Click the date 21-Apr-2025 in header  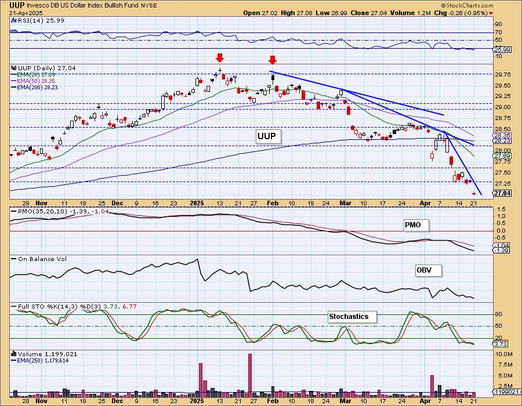click(x=26, y=13)
